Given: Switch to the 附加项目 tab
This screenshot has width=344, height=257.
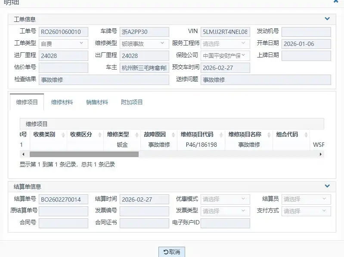Looking at the screenshot, I should (x=132, y=102).
